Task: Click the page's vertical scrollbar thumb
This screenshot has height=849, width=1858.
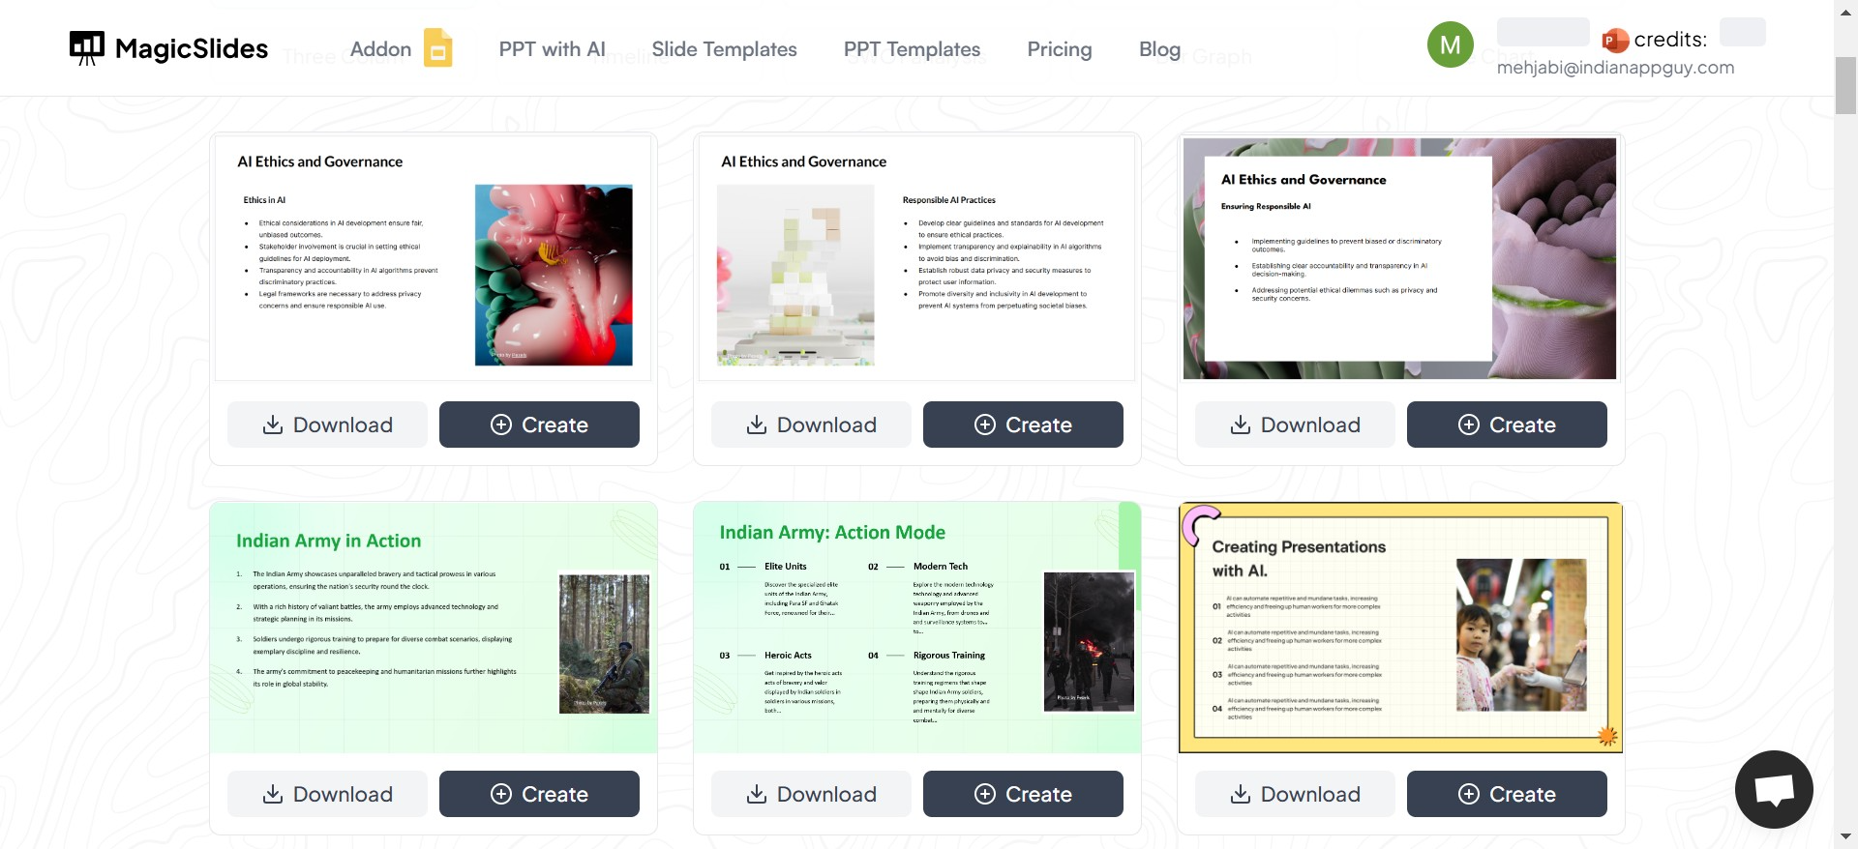Action: (1845, 85)
